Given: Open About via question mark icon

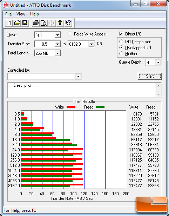Looking at the screenshot, I should [60, 23].
